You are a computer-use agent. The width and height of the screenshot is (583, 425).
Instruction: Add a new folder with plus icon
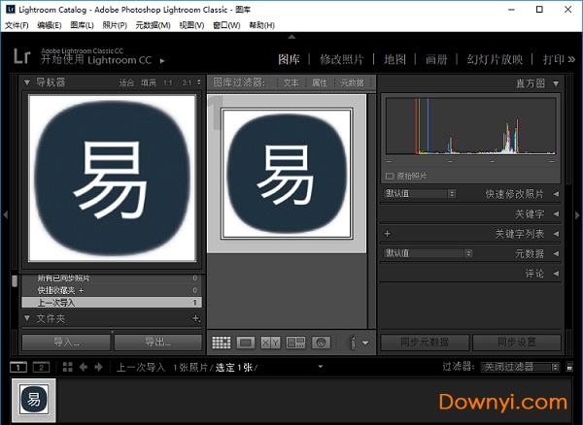pyautogui.click(x=195, y=318)
